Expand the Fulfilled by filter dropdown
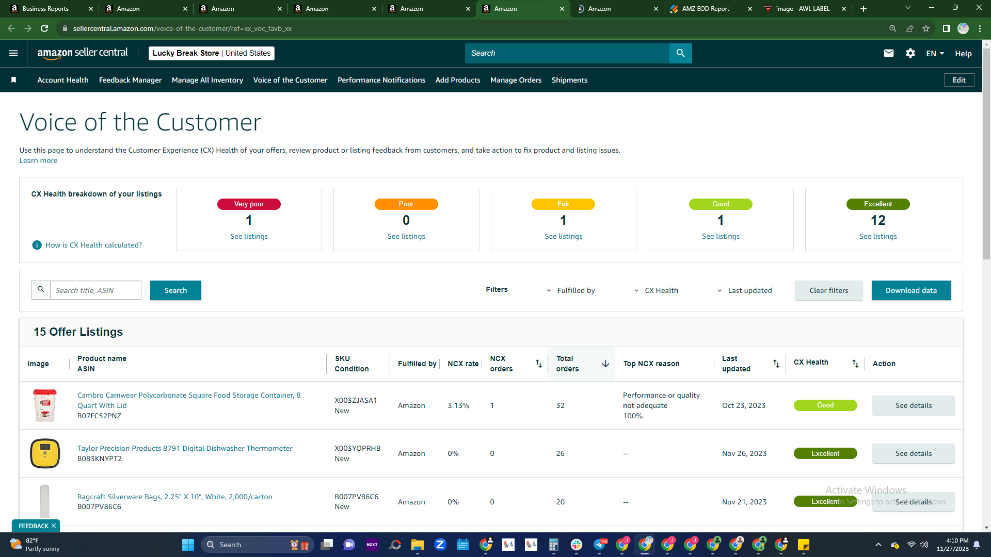The height and width of the screenshot is (557, 991). coord(570,290)
